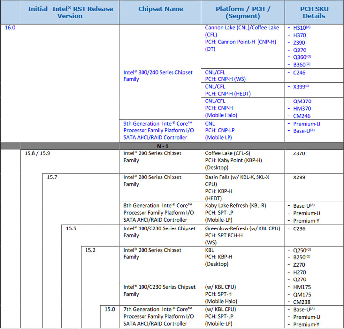This screenshot has width=344, height=329.
Task: Click 'PCH: KBP-H' text in the KBL row
Action: coord(219,257)
